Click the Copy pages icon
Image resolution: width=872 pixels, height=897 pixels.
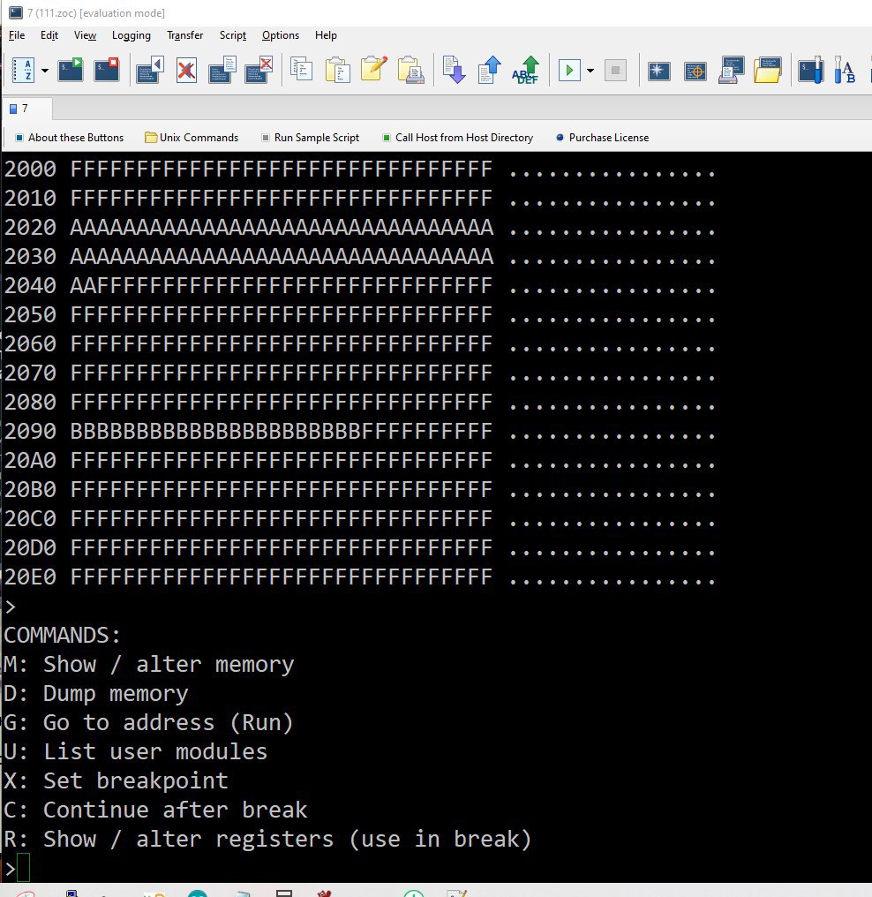click(x=301, y=71)
